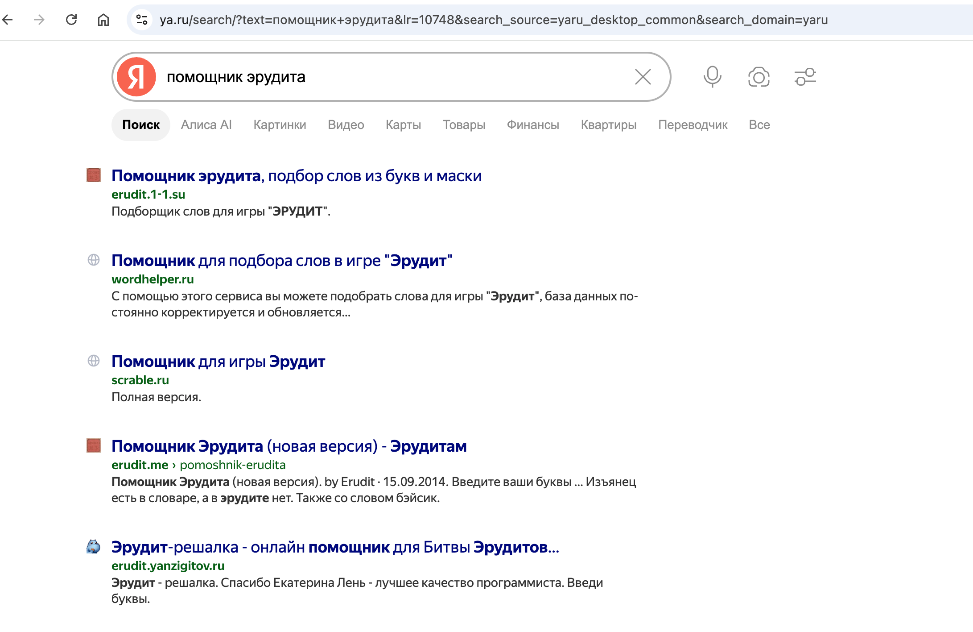The width and height of the screenshot is (973, 632).
Task: Click the wordhelper.ru globe favicon
Action: 94,260
